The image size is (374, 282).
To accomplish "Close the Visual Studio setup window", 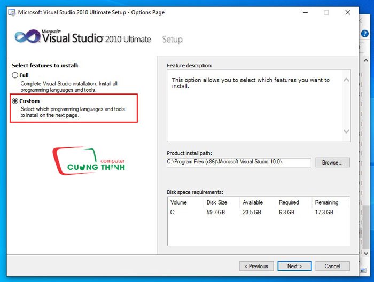I will tap(348, 12).
